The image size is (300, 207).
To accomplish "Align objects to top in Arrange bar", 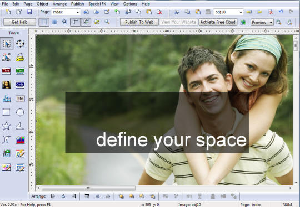I will click(x=87, y=196).
